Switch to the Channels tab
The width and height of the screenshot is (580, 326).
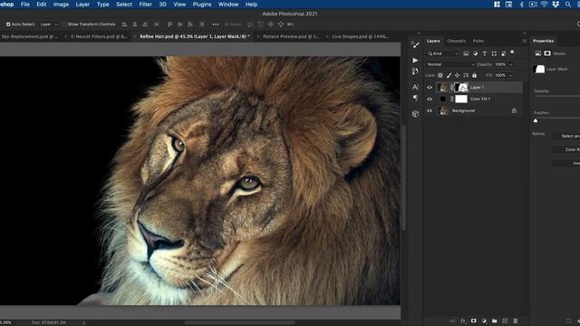point(456,41)
